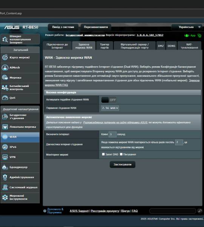Screen dimensions: 204x227
Task: Switch to the Здвоєна мережа WAN tab
Action: click(x=84, y=46)
